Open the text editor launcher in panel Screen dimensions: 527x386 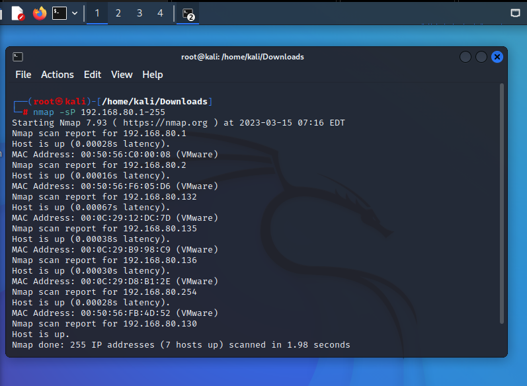pos(18,13)
